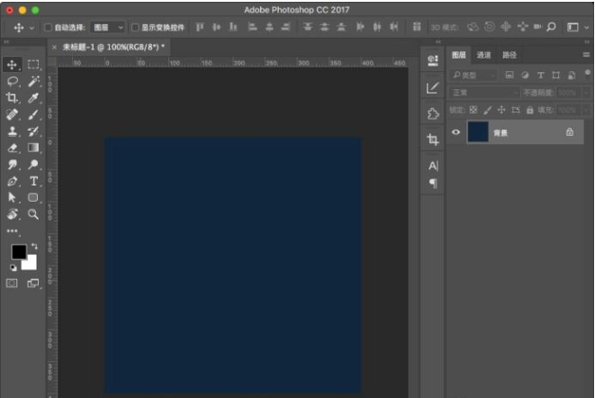Select the Eyedropper tool
Image resolution: width=595 pixels, height=398 pixels.
click(33, 97)
